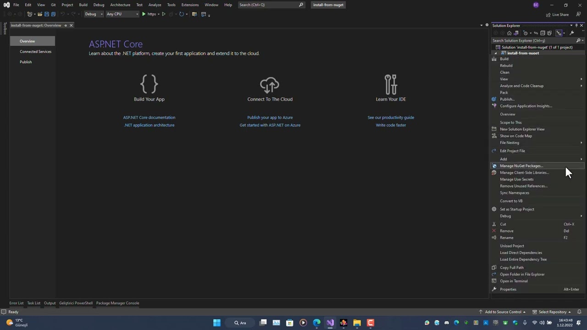Click the Visual Studio taskbar icon
587x330 pixels.
point(330,323)
